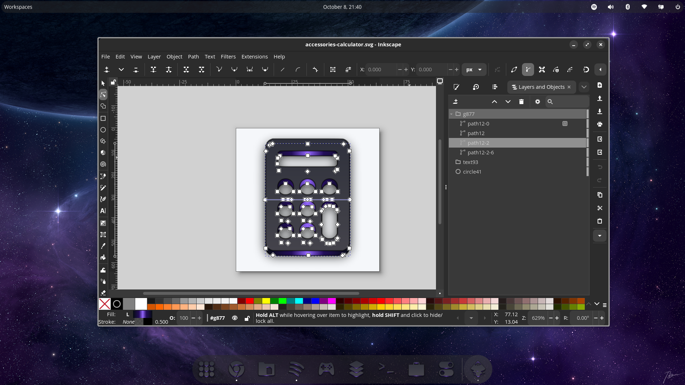The image size is (685, 385).
Task: Expand the docked dialogs chevron menu
Action: tap(584, 87)
